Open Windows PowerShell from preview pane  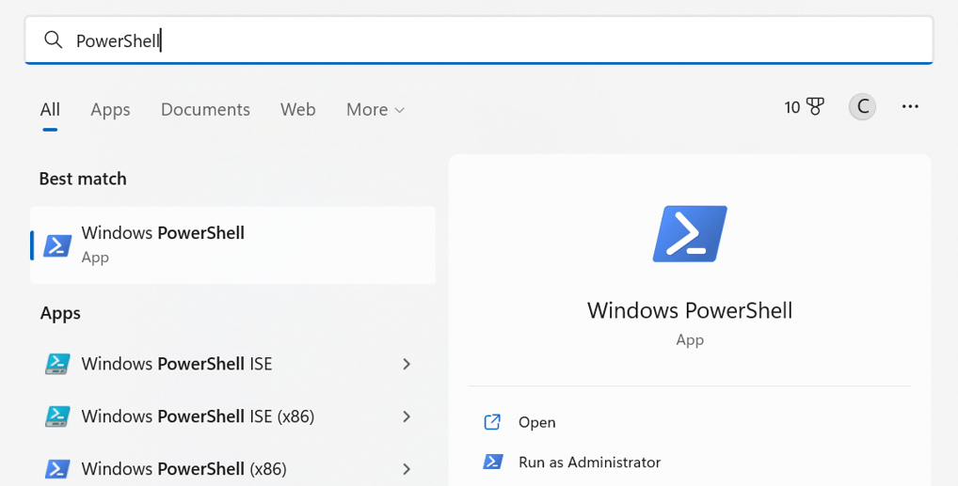pos(536,422)
